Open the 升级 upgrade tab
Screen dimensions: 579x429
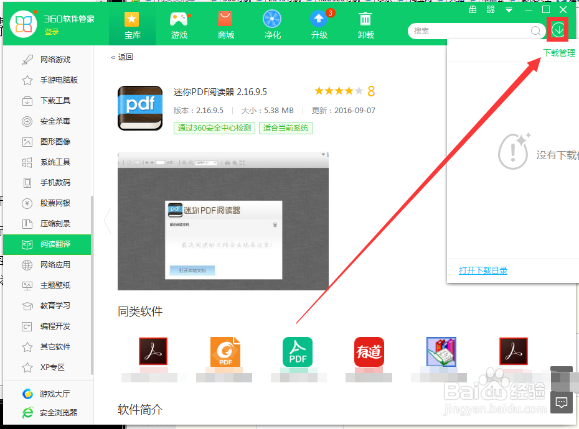click(x=319, y=25)
